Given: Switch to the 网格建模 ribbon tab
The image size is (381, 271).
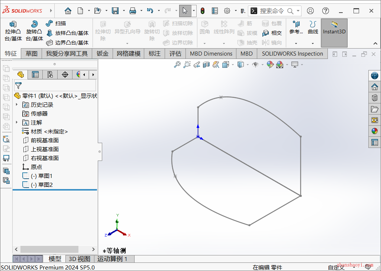Looking at the screenshot, I should (129, 53).
